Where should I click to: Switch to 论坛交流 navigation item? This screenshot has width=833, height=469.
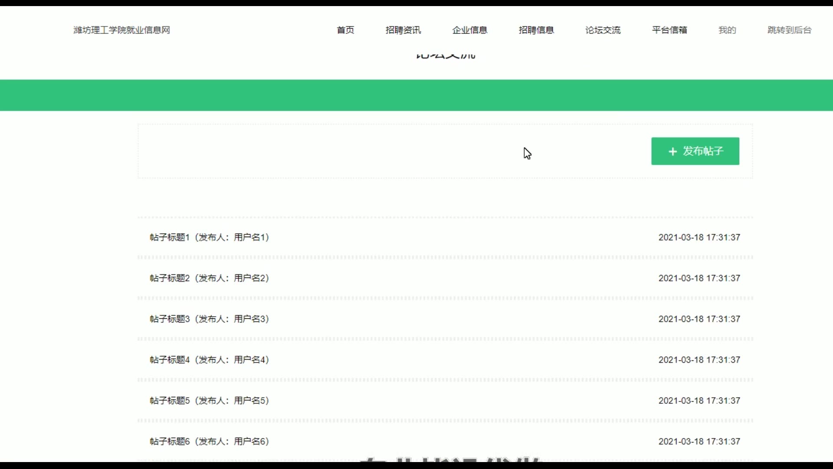click(x=603, y=30)
